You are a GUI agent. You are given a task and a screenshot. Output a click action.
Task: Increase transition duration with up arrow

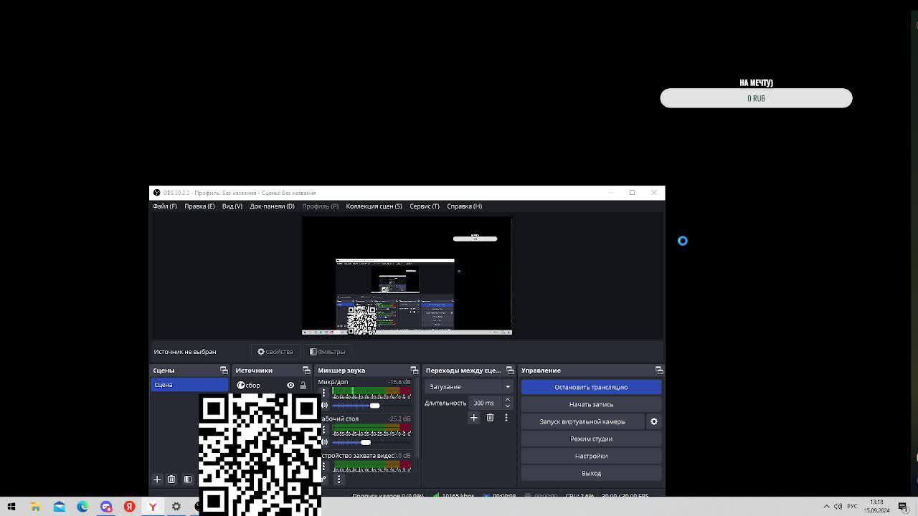(508, 400)
